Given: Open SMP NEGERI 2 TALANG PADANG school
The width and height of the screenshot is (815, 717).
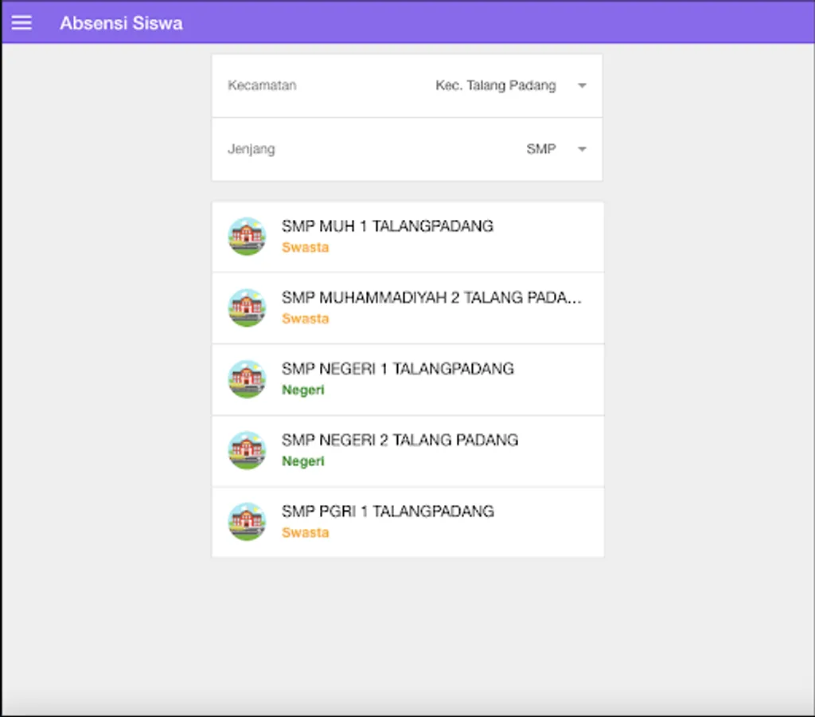Looking at the screenshot, I should click(x=400, y=440).
